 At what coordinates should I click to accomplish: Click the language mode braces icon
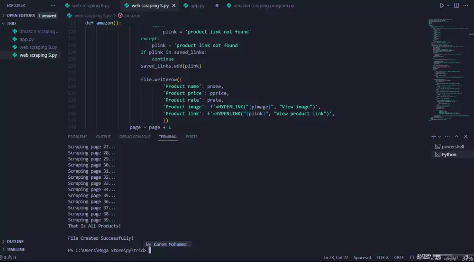[x=412, y=257]
